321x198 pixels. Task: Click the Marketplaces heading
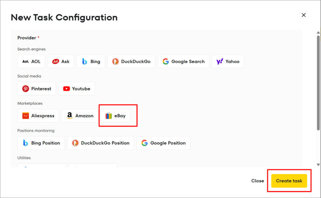(x=30, y=103)
